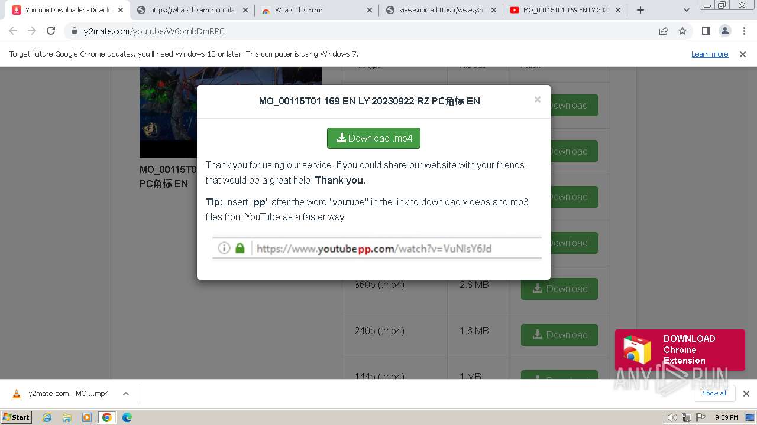Go forward to next page
The image size is (757, 425).
click(x=32, y=31)
